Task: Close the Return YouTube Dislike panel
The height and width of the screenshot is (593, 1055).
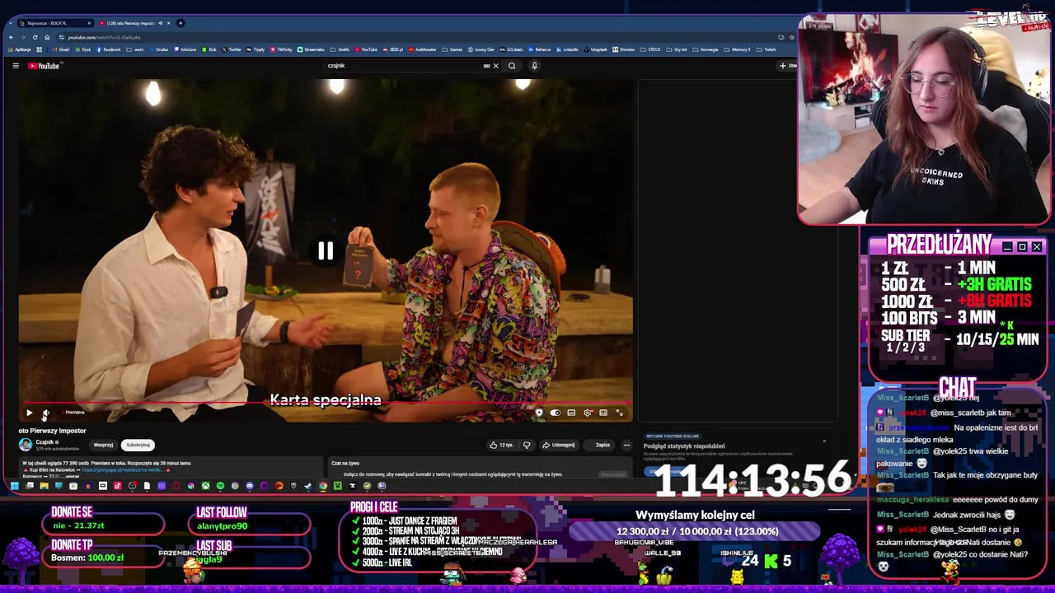Action: pos(824,441)
